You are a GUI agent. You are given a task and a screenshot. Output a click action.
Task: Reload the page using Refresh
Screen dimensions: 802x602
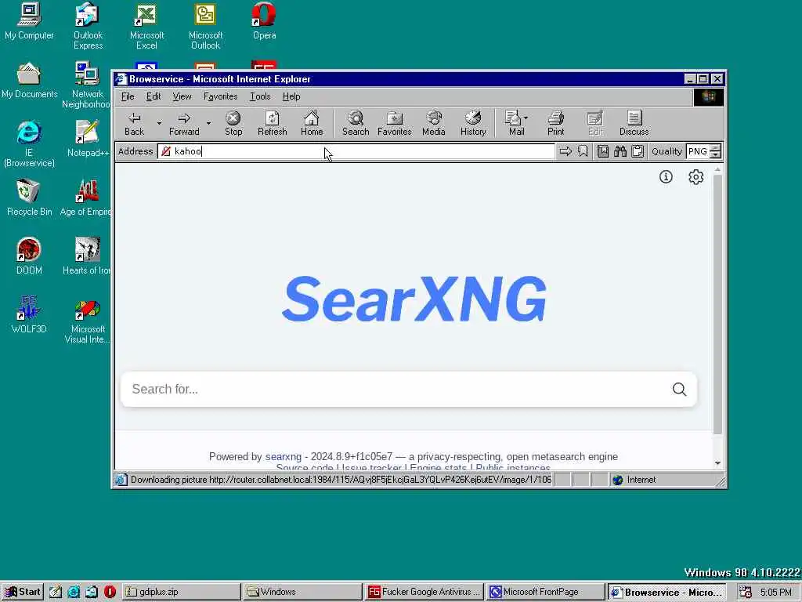click(x=272, y=123)
